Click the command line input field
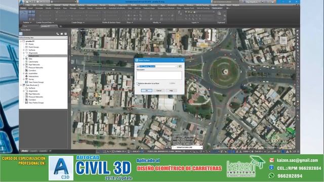Screen dimensions: 324x182 (187, 148)
